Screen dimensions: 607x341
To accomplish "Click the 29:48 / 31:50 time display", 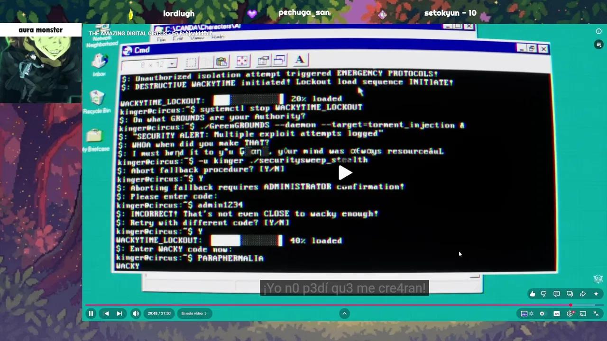I will pos(159,314).
